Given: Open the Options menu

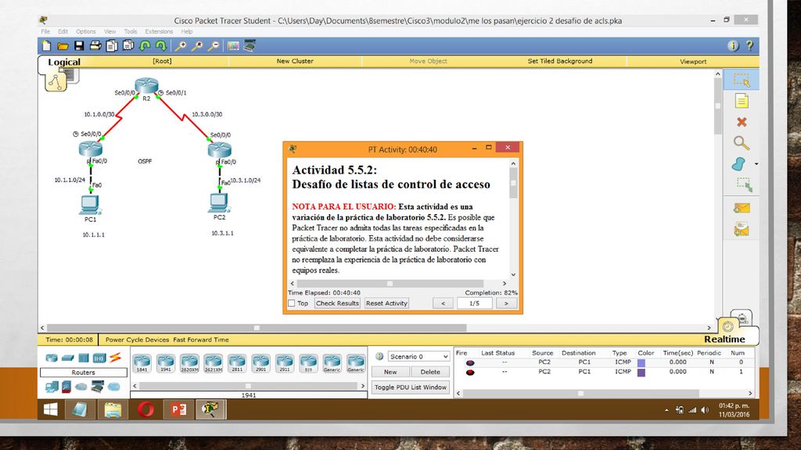Looking at the screenshot, I should [86, 31].
